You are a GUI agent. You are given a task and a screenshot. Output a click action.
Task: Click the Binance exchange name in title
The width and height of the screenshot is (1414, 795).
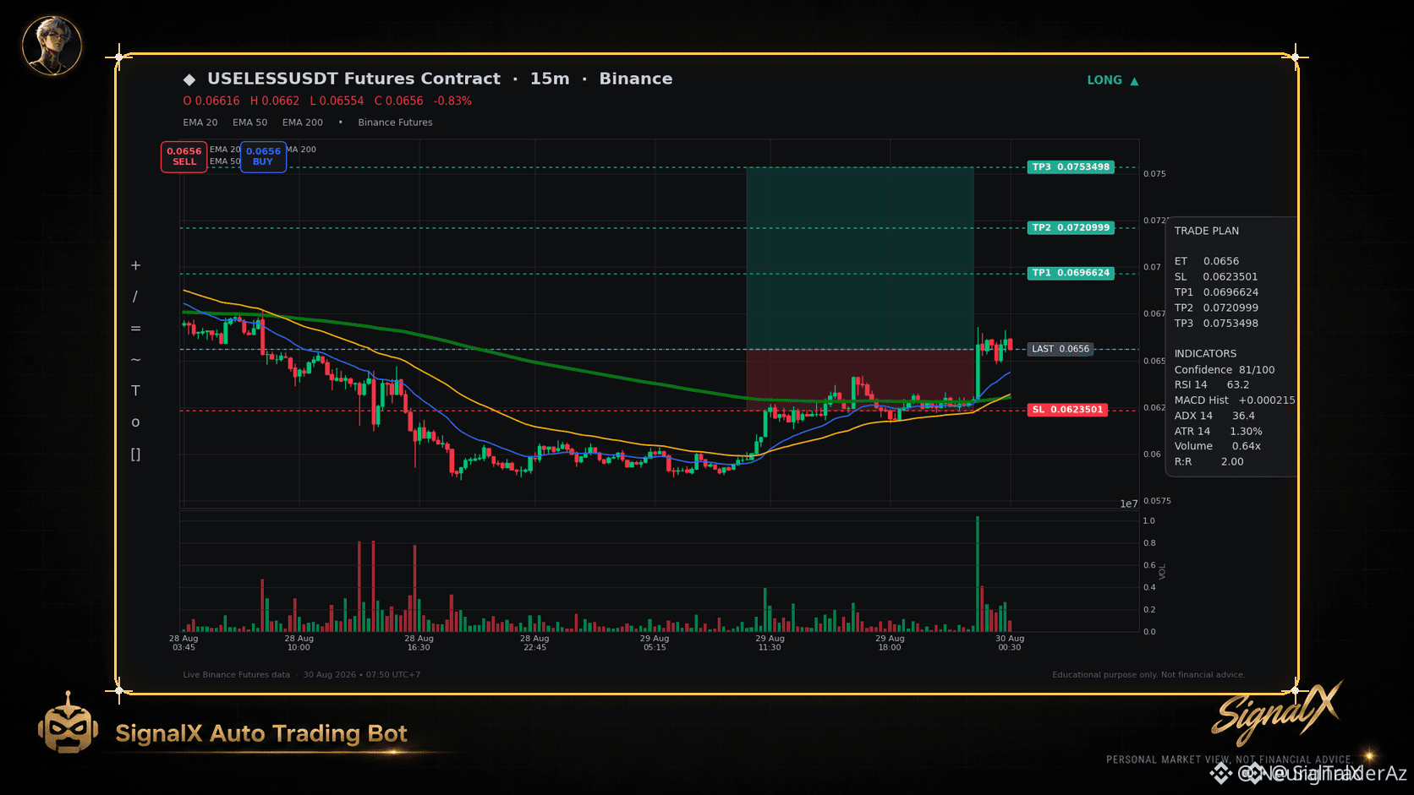pyautogui.click(x=636, y=79)
